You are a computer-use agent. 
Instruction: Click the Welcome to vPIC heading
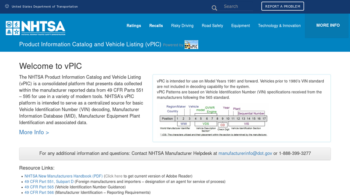coord(50,66)
